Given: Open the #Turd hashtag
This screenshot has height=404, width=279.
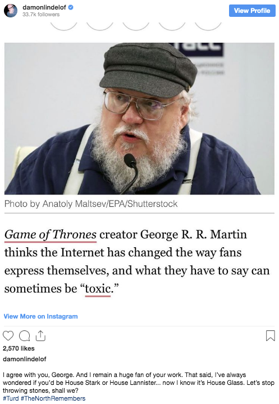Looking at the screenshot, I should [11, 398].
